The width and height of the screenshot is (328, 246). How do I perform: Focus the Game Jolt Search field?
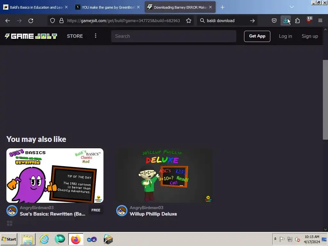tap(174, 36)
